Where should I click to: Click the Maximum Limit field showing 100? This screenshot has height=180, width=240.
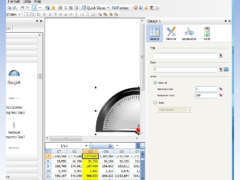tap(206, 95)
